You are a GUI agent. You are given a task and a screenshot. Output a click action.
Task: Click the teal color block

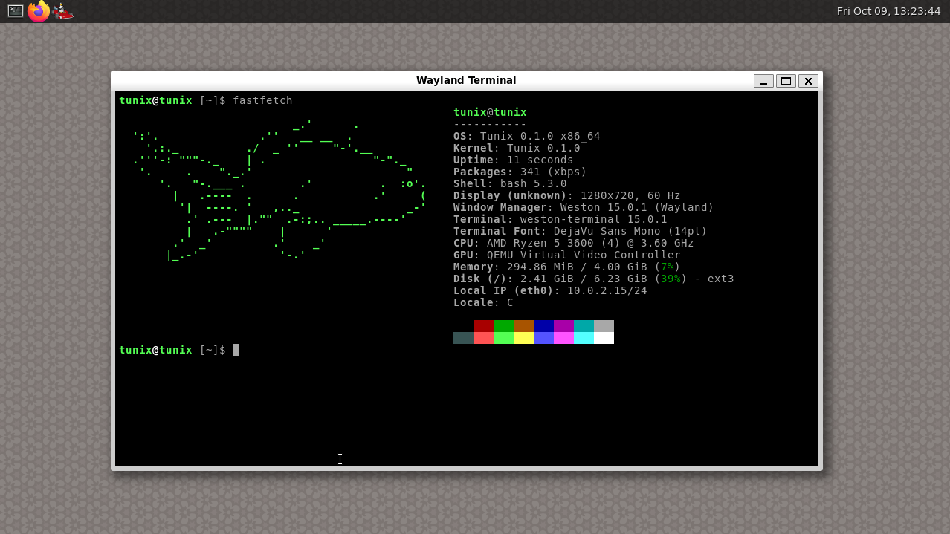pyautogui.click(x=584, y=326)
